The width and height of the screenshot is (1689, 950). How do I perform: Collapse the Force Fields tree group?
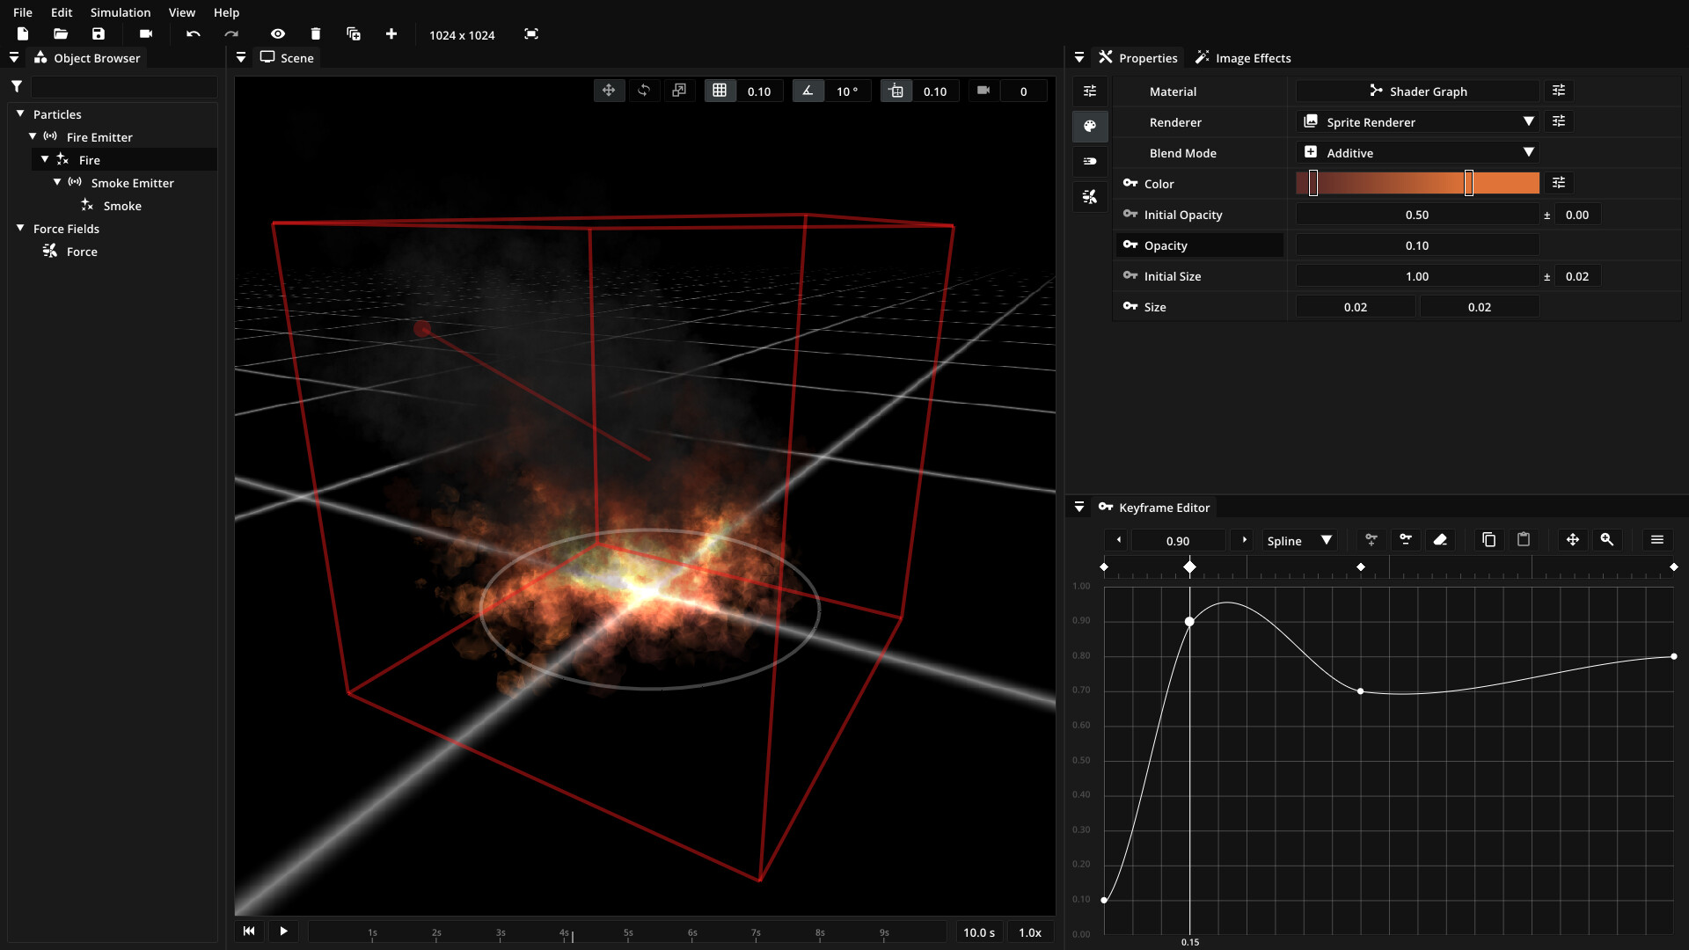pyautogui.click(x=20, y=229)
